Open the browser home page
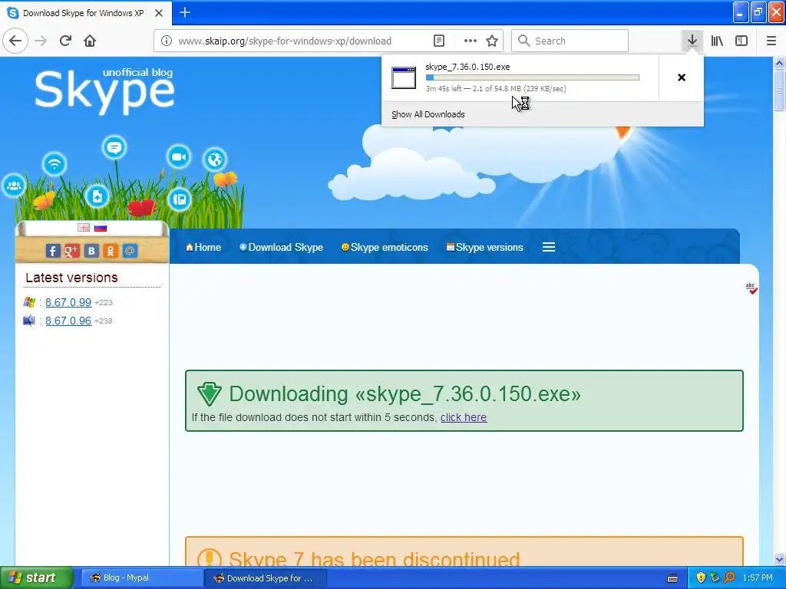 [x=90, y=41]
